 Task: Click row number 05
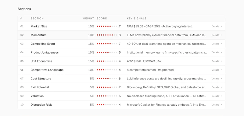22,61
